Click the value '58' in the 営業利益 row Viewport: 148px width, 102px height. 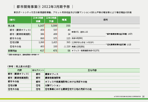69,51
